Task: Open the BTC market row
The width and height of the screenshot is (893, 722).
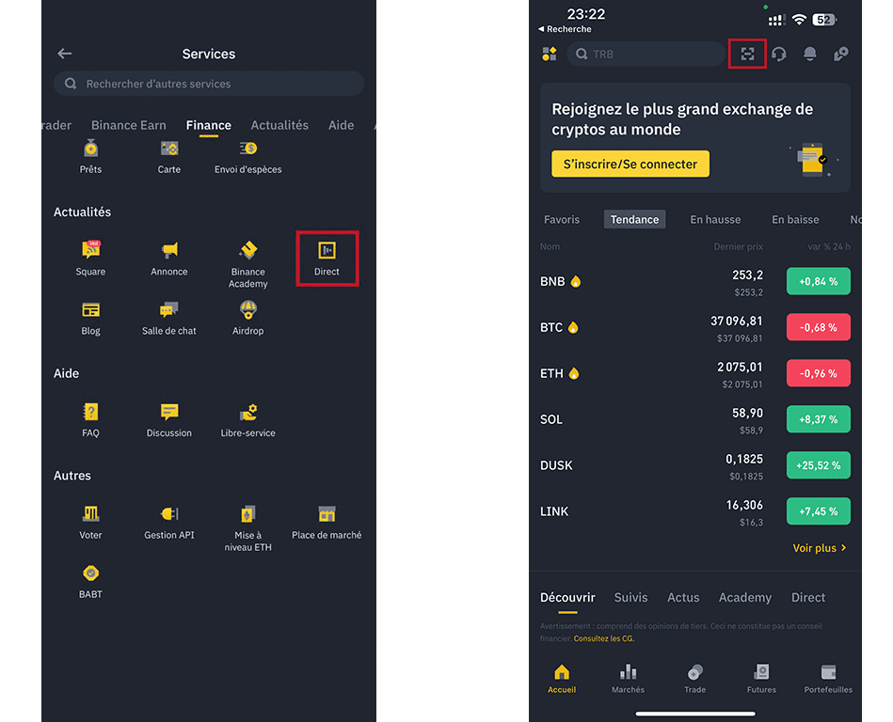Action: tap(694, 328)
